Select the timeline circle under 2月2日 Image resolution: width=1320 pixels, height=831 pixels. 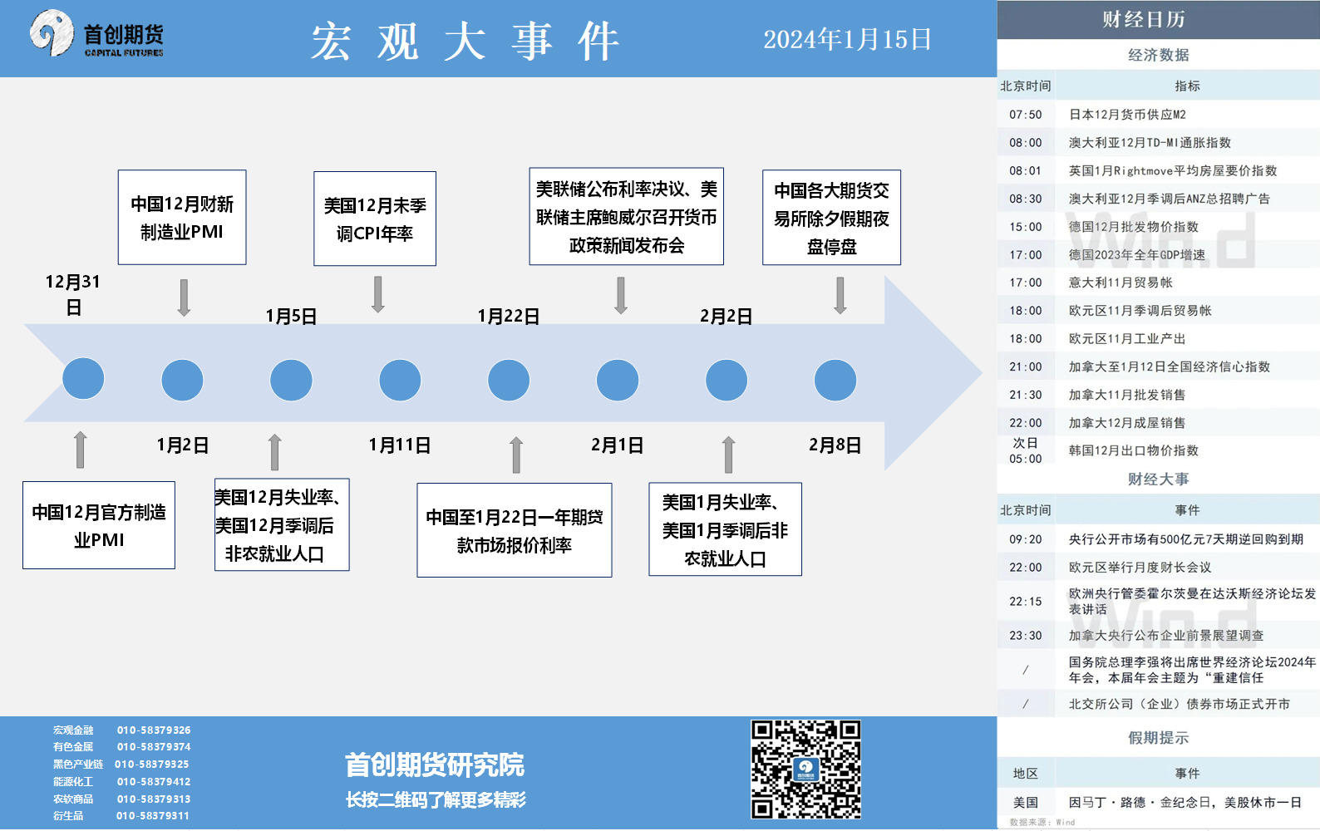click(726, 380)
